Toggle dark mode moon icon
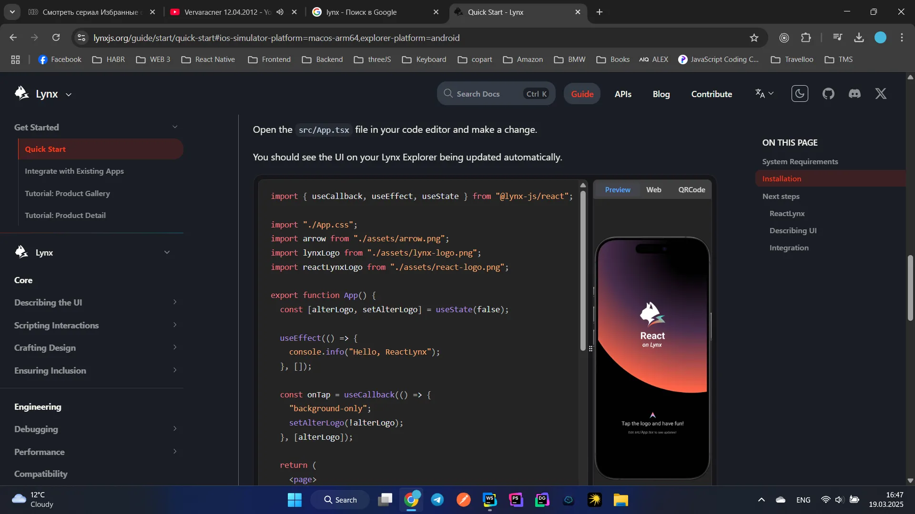This screenshot has height=514, width=915. [x=800, y=94]
